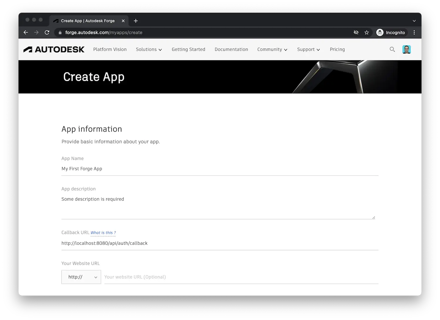Open the Incognito profile indicator
This screenshot has height=320, width=440.
391,33
